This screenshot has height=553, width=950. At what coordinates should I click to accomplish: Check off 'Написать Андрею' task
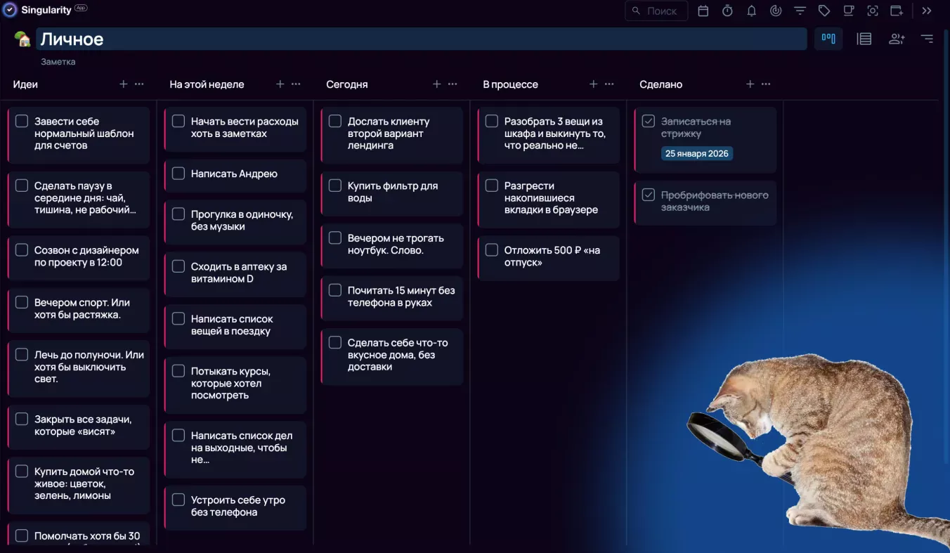(x=178, y=174)
